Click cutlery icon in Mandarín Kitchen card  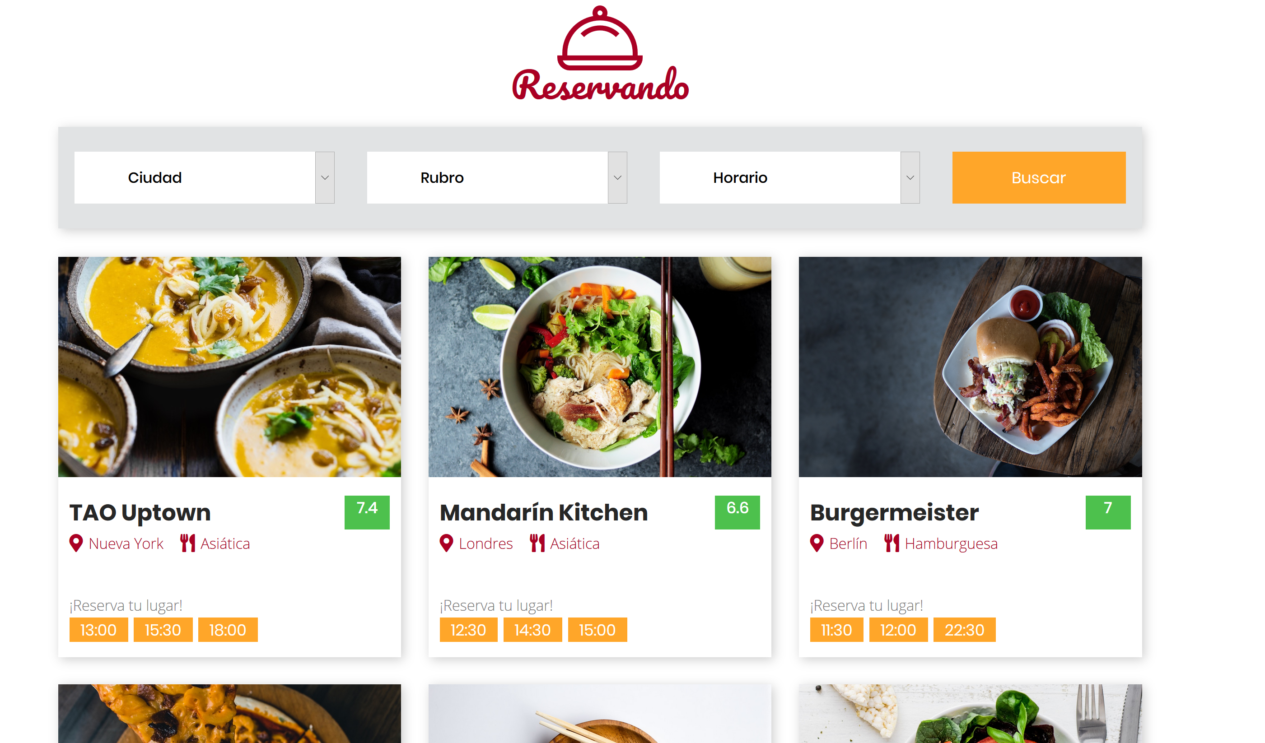coord(537,543)
